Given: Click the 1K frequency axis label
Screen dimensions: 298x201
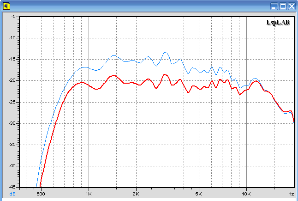Looking at the screenshot, I should [x=89, y=194].
